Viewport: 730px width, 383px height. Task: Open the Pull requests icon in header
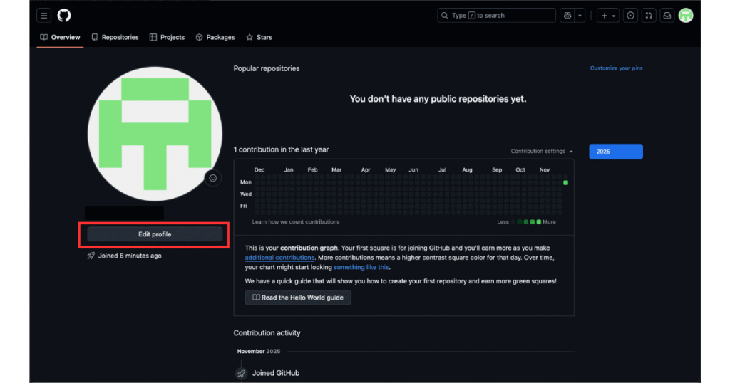coord(649,16)
